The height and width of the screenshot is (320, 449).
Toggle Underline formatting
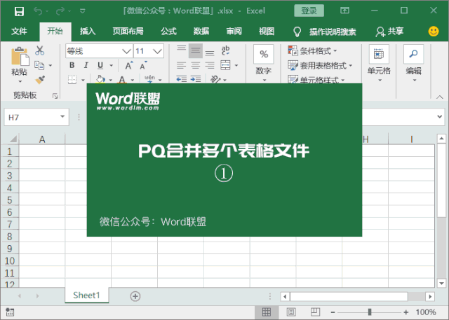[100, 65]
